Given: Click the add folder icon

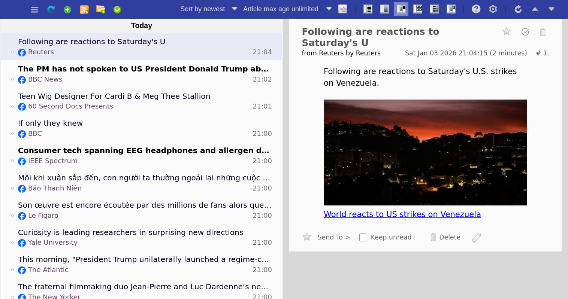Looking at the screenshot, I should 101,9.
